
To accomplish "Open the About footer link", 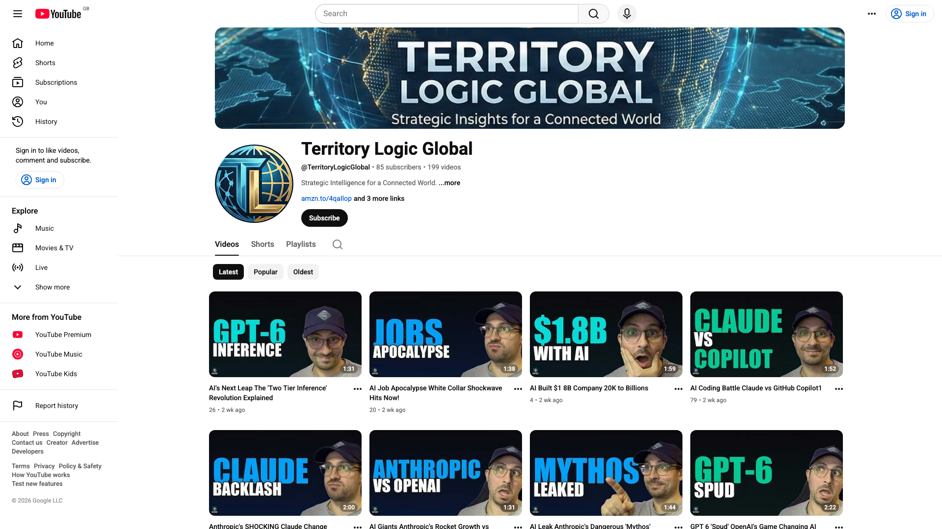I will click(x=20, y=434).
